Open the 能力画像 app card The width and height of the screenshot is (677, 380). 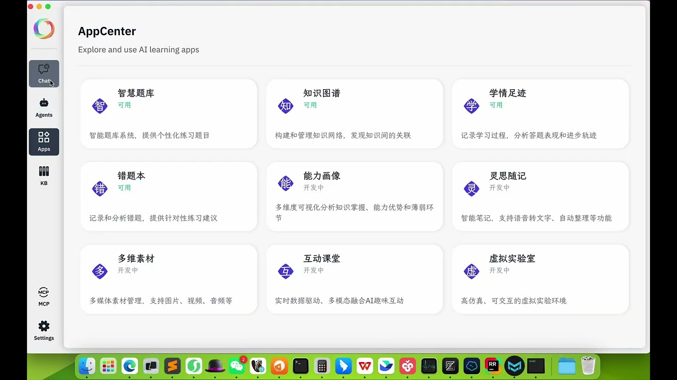coord(354,196)
